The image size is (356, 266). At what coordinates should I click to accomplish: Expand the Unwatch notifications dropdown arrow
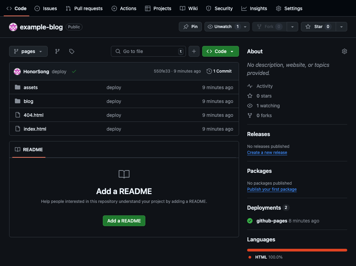point(245,27)
